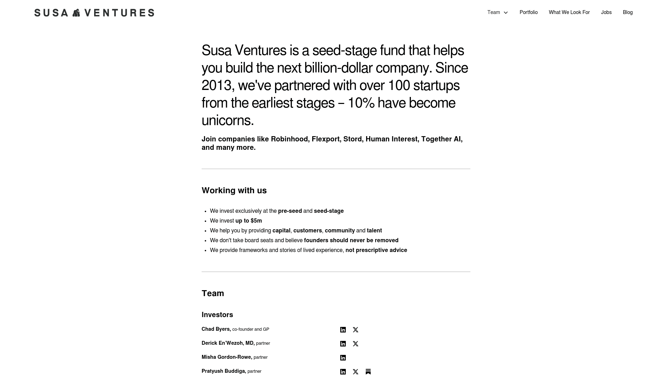
Task: Navigate to the Jobs page
Action: pyautogui.click(x=606, y=12)
